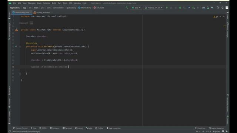Viewport: 237px width, 133px height.
Task: Open the Pixel device selector dropdown
Action: tap(153, 7)
